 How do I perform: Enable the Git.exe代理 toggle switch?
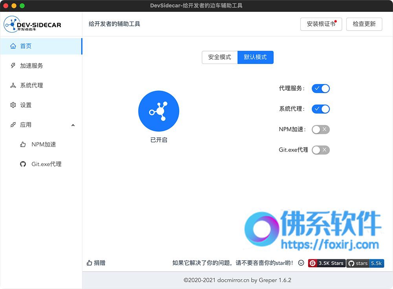321,150
